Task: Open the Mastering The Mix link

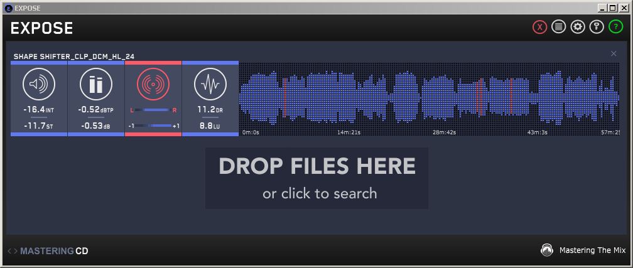Action: coord(584,250)
